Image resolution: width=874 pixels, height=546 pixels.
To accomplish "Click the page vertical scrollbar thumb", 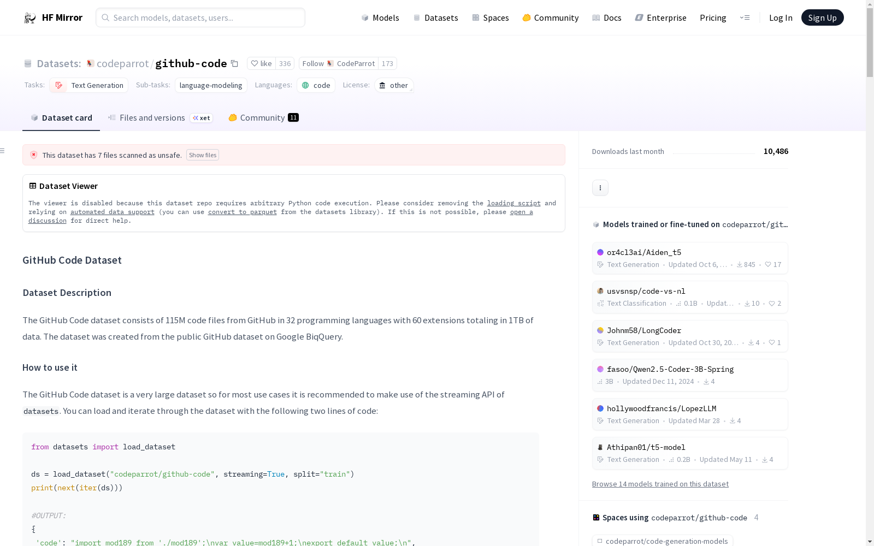I will tap(870, 43).
